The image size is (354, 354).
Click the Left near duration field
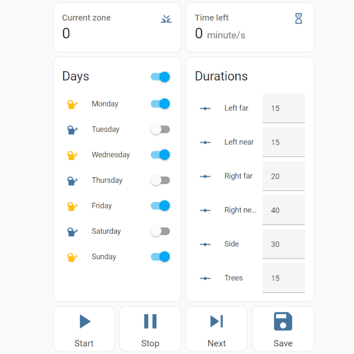click(284, 142)
